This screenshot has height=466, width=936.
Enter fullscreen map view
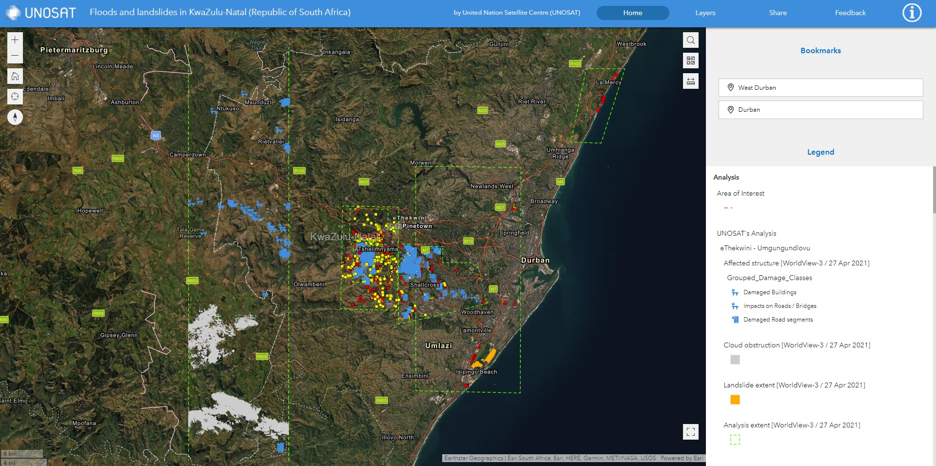click(x=690, y=432)
